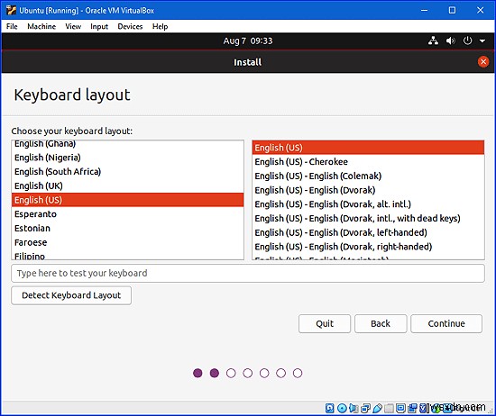Open the Input menu
The width and height of the screenshot is (496, 416).
pyautogui.click(x=99, y=26)
